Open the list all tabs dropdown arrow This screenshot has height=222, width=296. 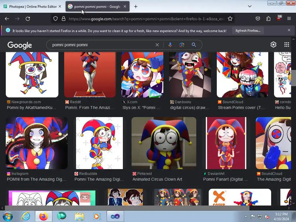click(x=250, y=6)
